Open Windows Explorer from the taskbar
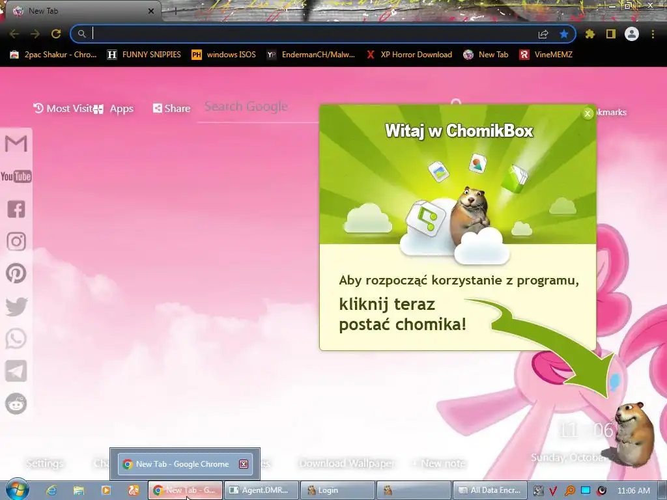 click(x=79, y=490)
